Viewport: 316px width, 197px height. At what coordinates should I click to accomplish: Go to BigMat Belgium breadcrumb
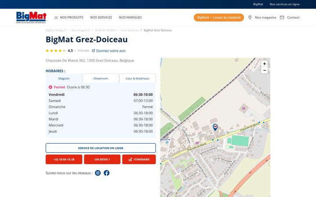click(x=56, y=30)
